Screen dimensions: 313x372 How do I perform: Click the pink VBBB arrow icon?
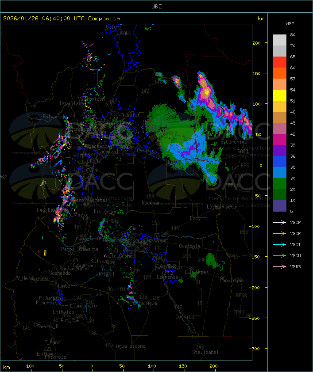coord(279,267)
